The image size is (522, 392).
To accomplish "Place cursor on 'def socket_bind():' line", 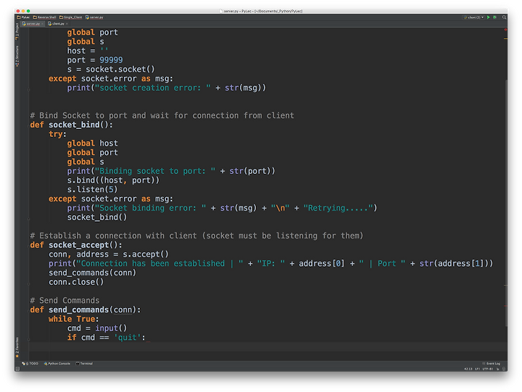I will [x=71, y=125].
